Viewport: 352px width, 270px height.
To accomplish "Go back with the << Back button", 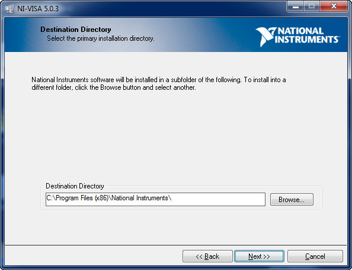I will 207,256.
